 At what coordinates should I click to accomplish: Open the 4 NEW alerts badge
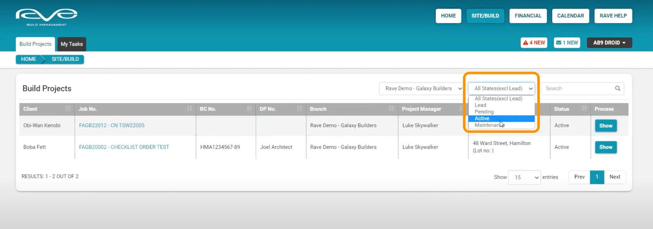click(534, 43)
